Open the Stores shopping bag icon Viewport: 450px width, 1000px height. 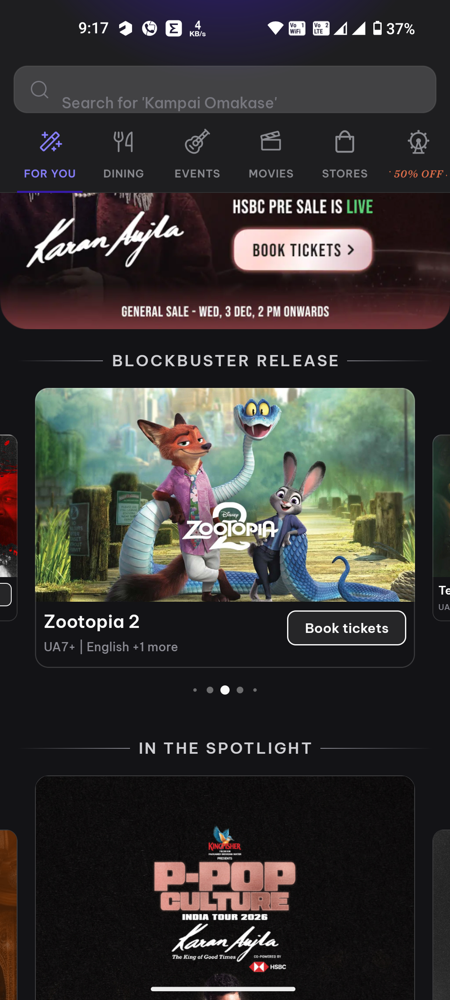point(345,142)
